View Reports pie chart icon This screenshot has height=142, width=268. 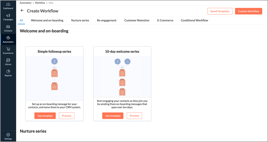click(8, 72)
